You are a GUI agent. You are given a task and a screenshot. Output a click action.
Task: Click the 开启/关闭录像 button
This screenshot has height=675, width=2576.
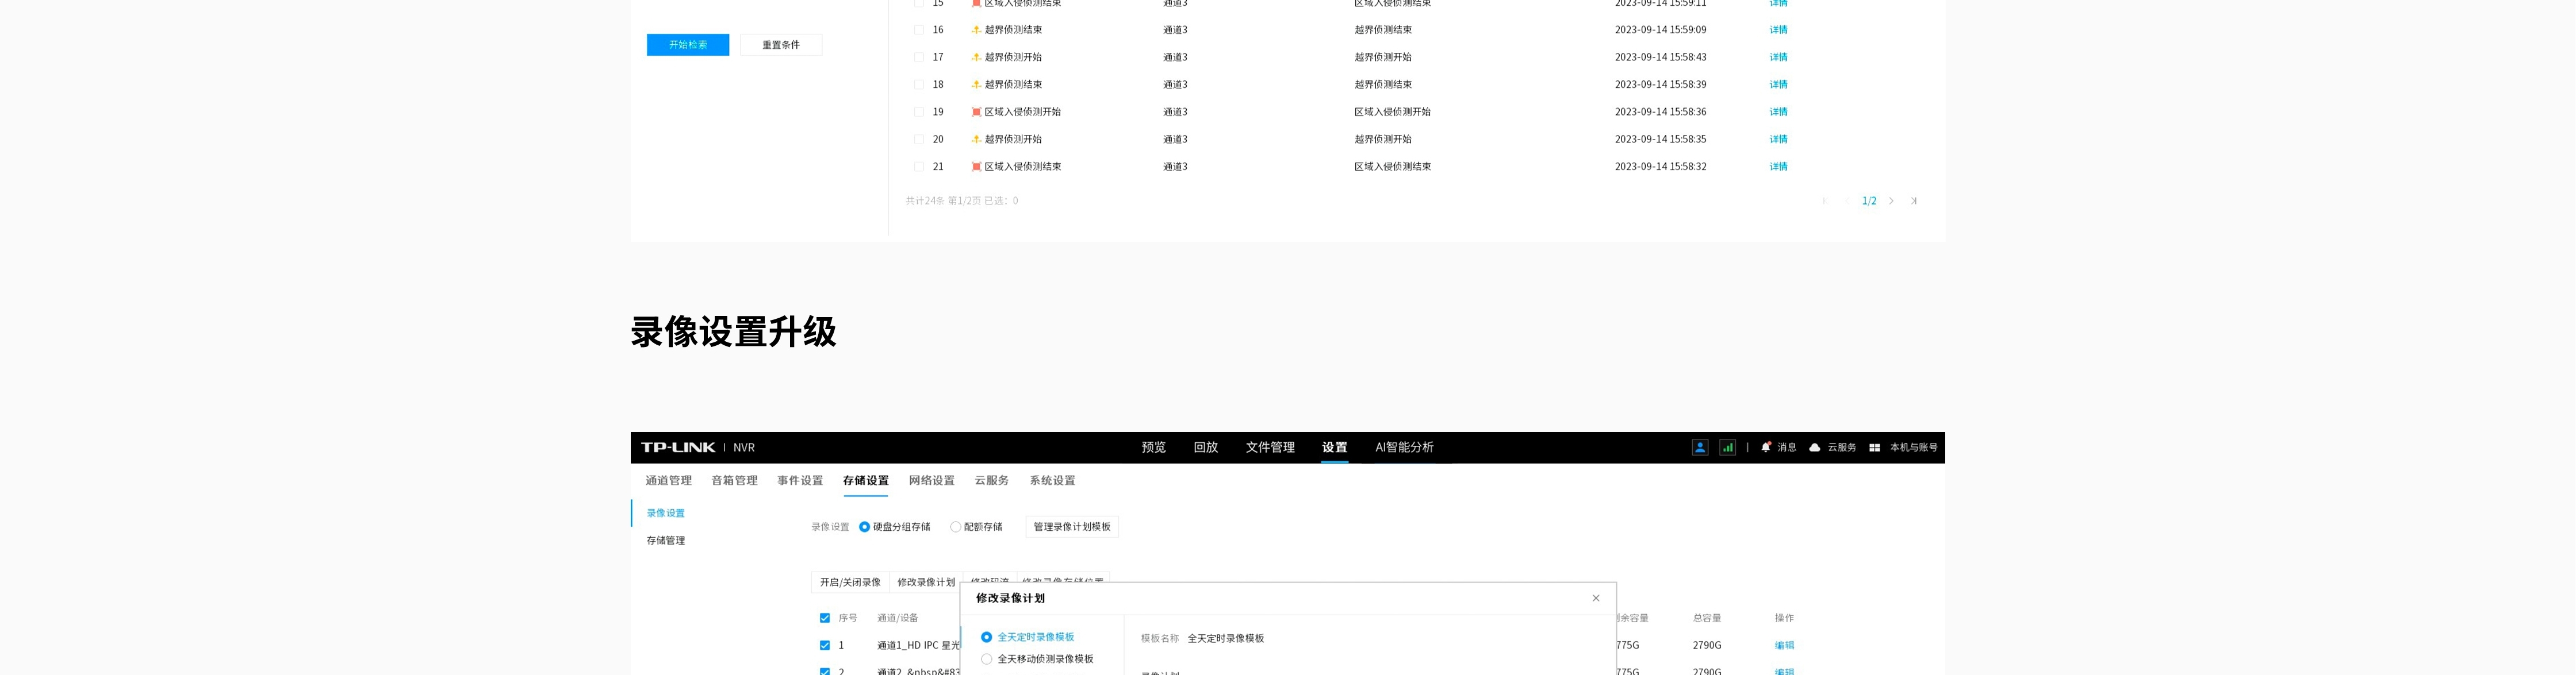pos(850,582)
